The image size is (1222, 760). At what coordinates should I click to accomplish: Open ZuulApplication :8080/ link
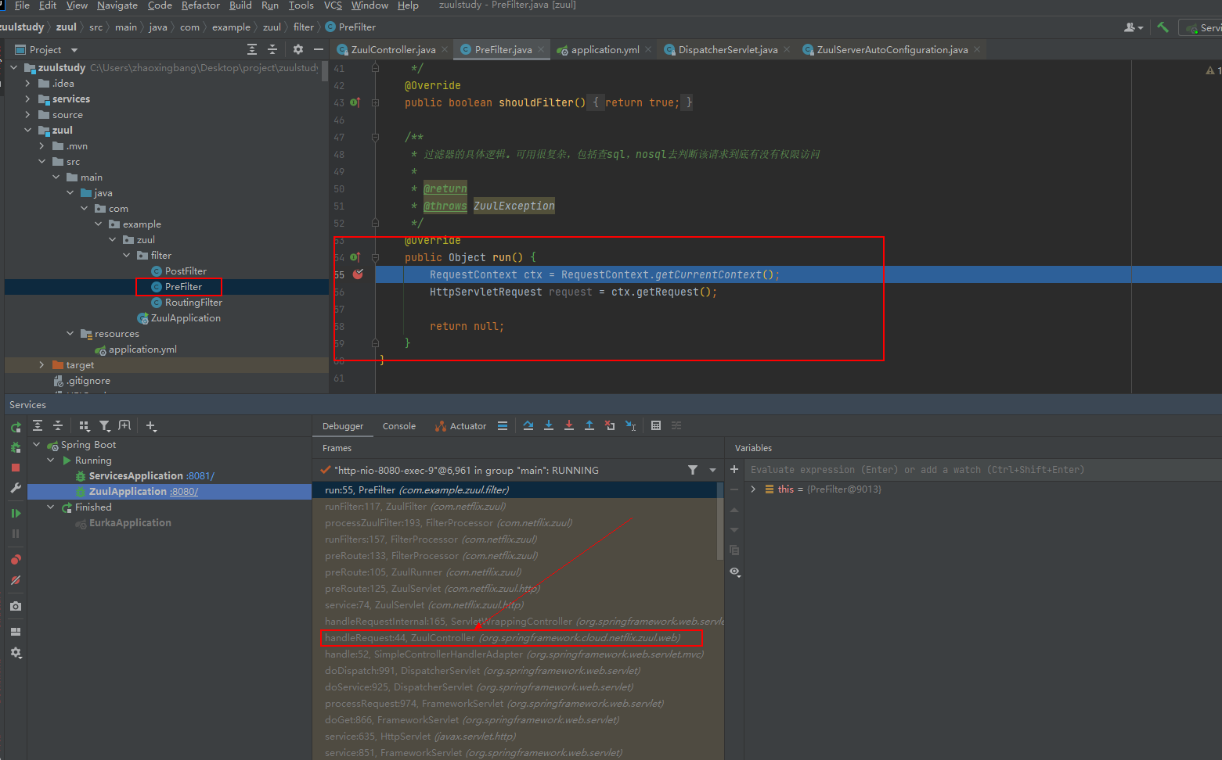184,491
